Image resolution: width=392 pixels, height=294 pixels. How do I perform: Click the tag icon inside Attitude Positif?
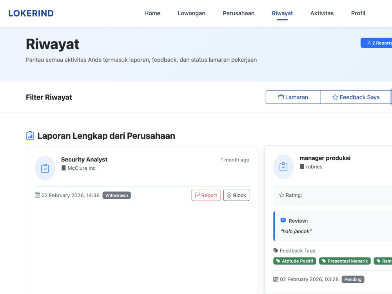click(x=278, y=261)
